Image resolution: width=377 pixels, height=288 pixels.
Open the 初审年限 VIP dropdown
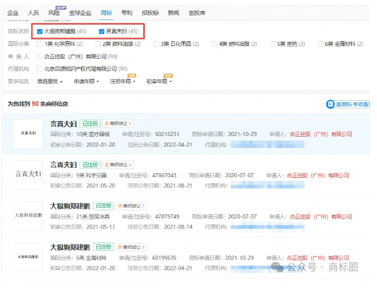pyautogui.click(x=159, y=81)
